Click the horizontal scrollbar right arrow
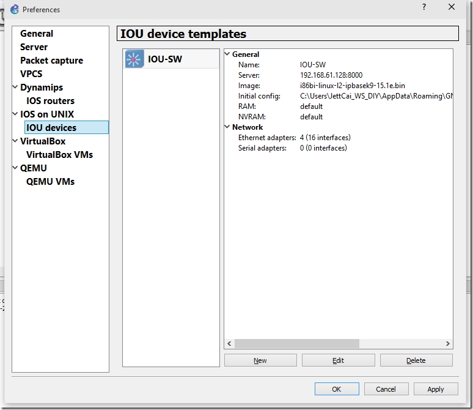 click(448, 344)
